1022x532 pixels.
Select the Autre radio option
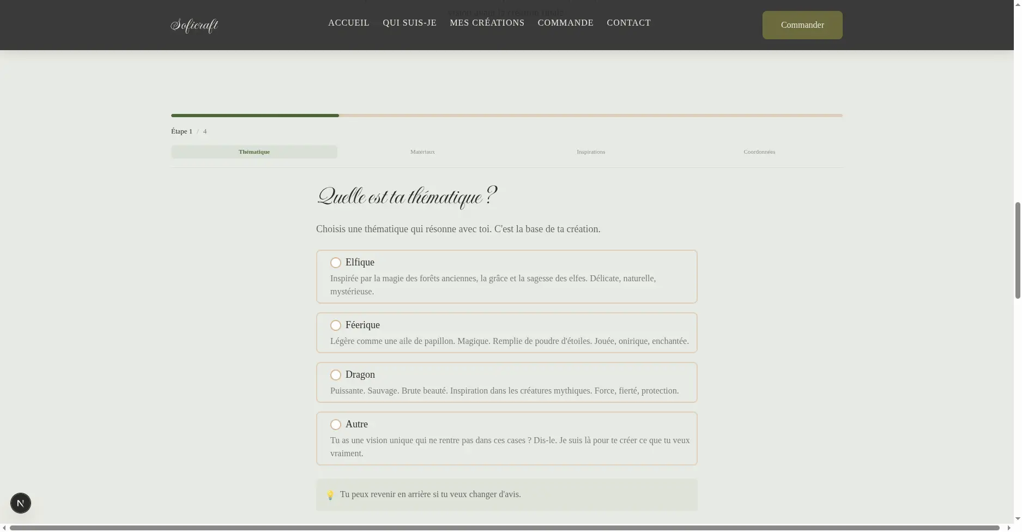click(x=336, y=425)
